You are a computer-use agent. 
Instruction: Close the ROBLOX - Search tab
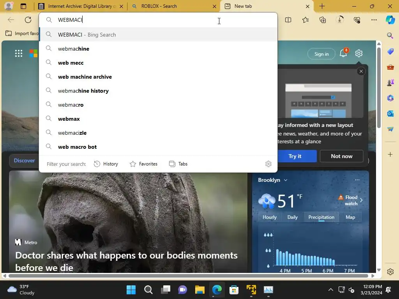215,6
